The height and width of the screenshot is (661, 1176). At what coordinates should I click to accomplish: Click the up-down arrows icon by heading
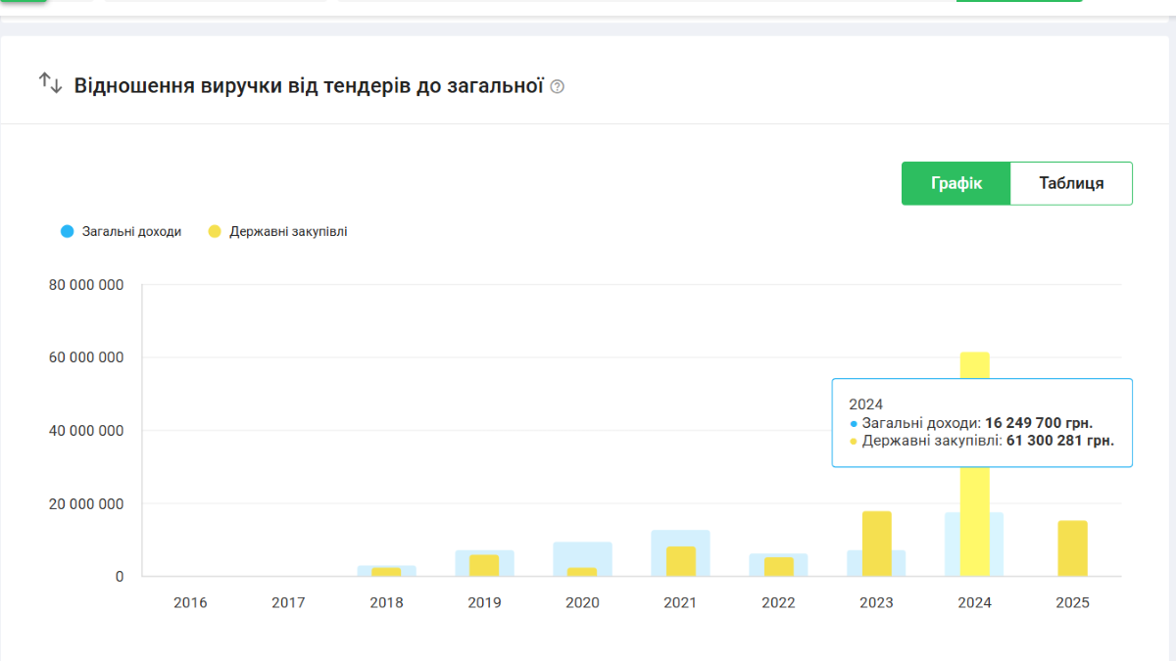coord(50,82)
